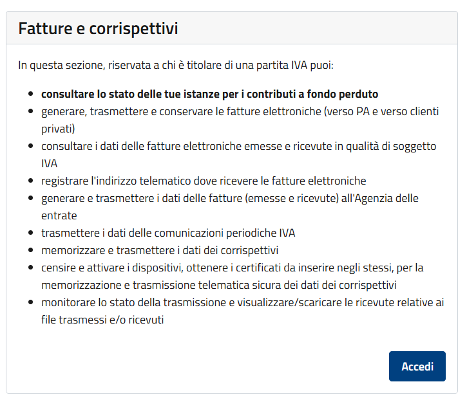The image size is (467, 402).
Task: Click the bullet before 'censire e attivare'
Action: (31, 268)
